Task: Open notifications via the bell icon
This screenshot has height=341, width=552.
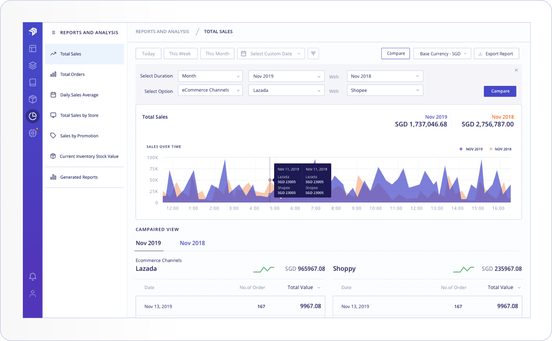Action: (x=33, y=276)
